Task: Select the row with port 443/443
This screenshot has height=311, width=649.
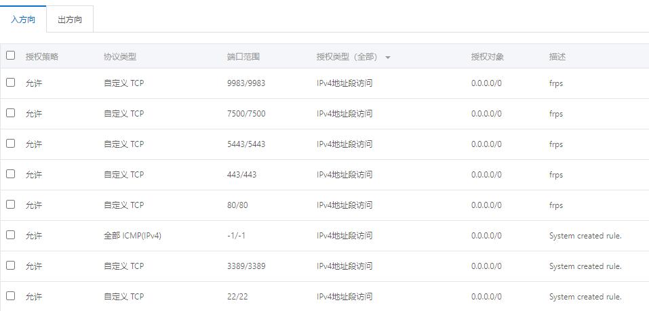Action: pos(10,174)
